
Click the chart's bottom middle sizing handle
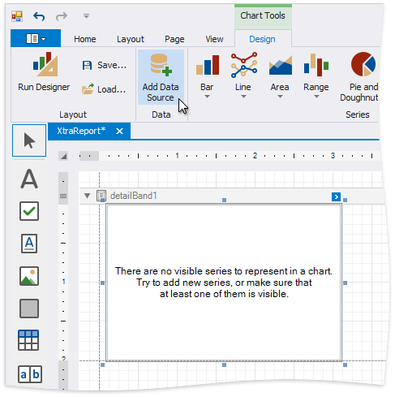(x=224, y=365)
